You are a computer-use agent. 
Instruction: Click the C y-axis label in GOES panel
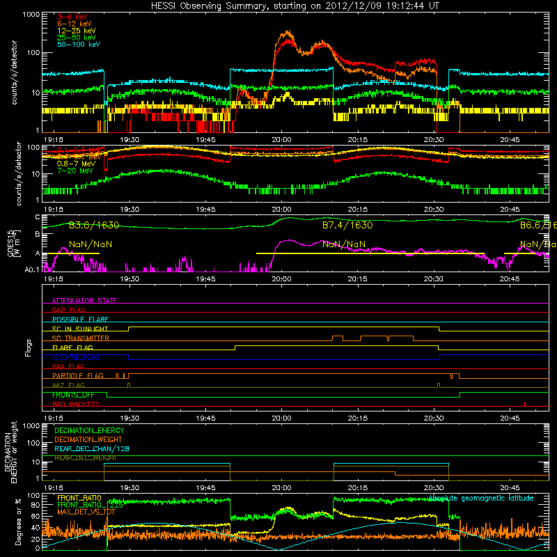[x=38, y=217]
